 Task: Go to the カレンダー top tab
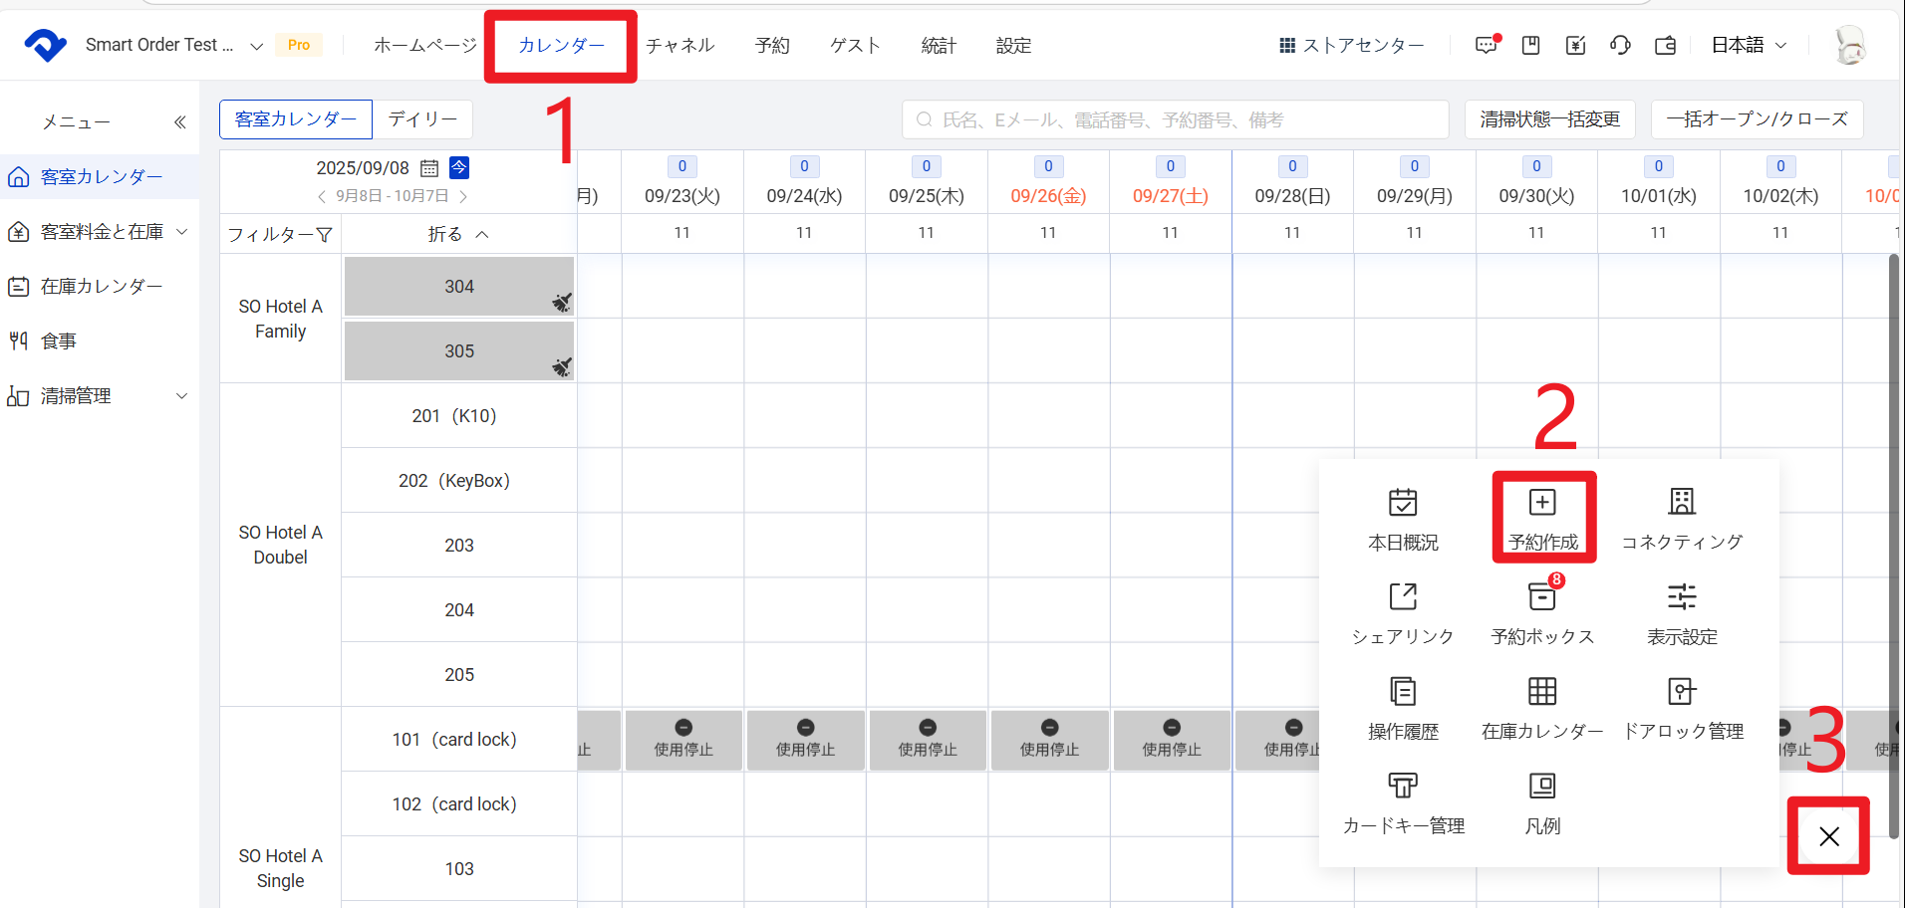(561, 45)
